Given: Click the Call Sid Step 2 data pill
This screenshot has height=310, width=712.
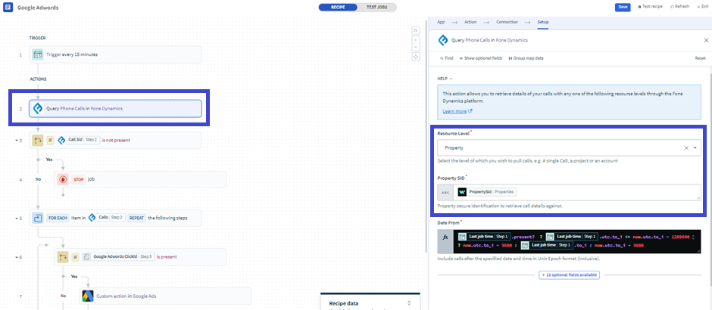Looking at the screenshot, I should (78, 140).
